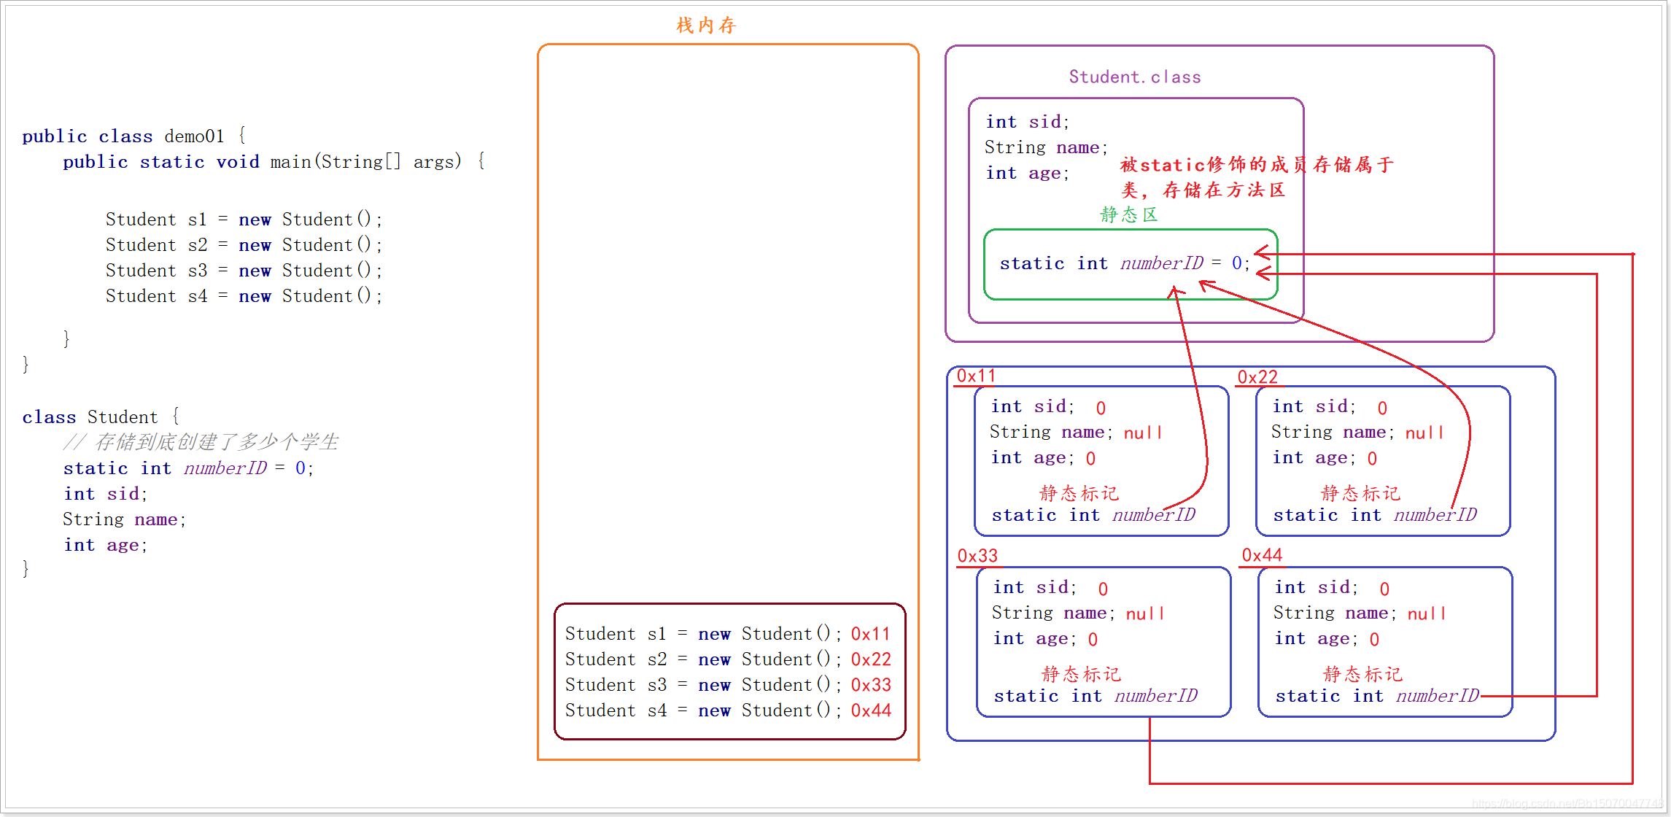Click 'int sid; 0' in the 0x33 object
Screen dimensions: 1671x817
(1051, 588)
